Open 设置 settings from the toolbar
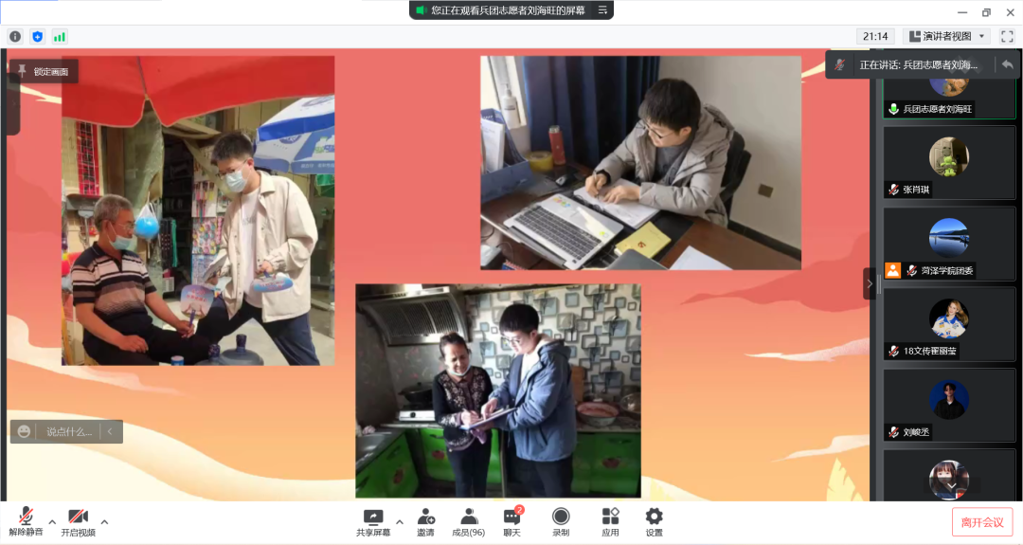This screenshot has width=1023, height=545. (654, 521)
